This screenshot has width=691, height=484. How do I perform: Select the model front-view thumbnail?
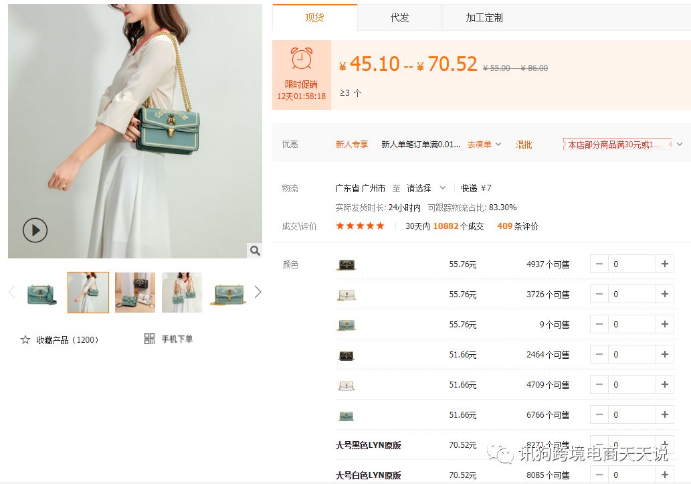tap(181, 293)
